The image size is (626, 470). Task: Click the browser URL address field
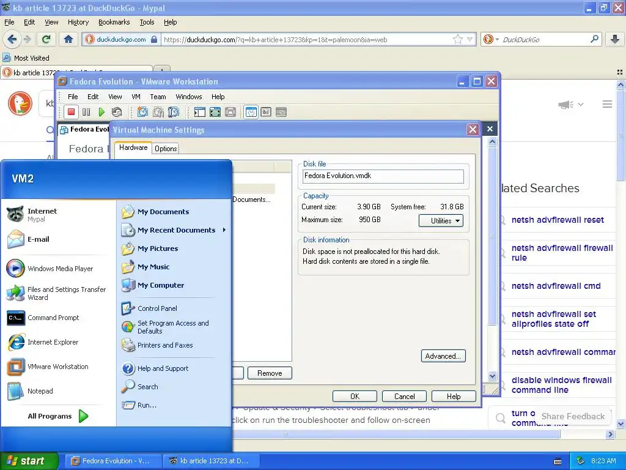(307, 40)
